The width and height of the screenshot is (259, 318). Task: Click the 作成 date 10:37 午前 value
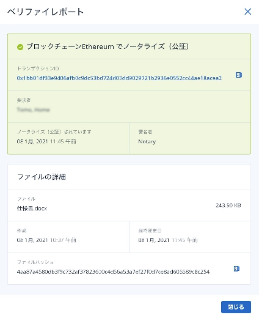click(46, 240)
